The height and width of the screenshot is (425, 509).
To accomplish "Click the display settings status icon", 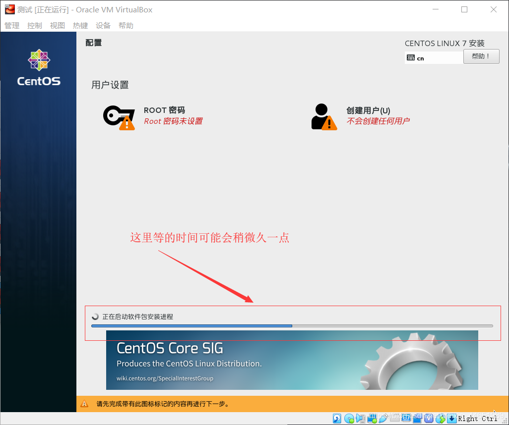I will tap(406, 418).
